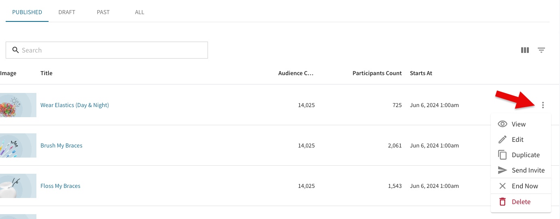
Task: Sort by the Starts At column header
Action: tap(421, 73)
